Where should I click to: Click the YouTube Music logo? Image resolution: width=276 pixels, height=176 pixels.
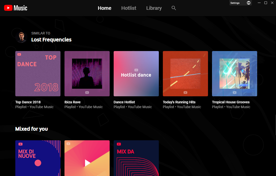[x=16, y=8]
